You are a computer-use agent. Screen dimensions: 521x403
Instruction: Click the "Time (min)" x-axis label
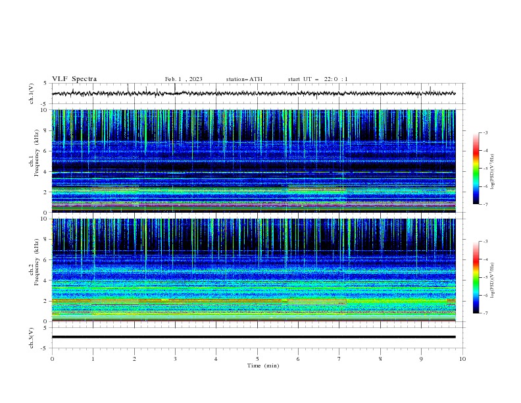263,365
